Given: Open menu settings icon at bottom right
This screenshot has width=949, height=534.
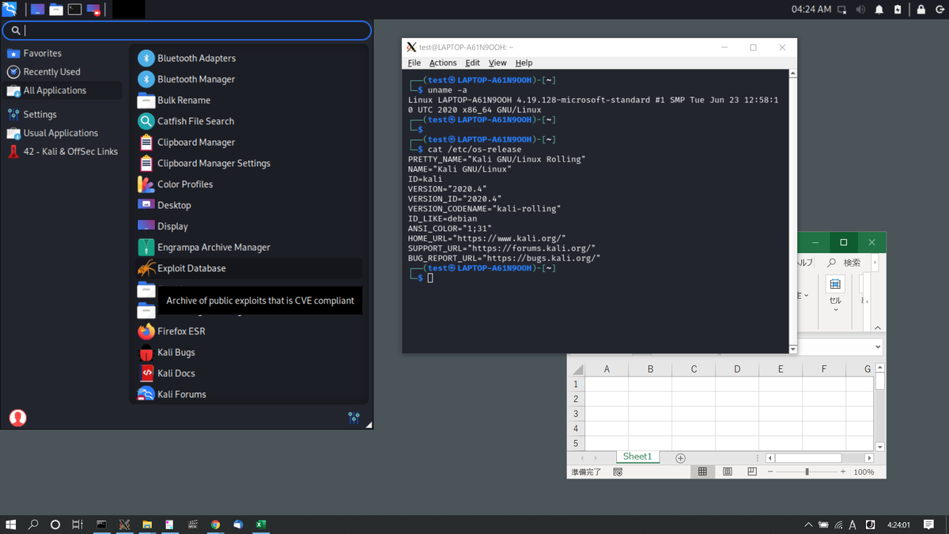Looking at the screenshot, I should [354, 418].
